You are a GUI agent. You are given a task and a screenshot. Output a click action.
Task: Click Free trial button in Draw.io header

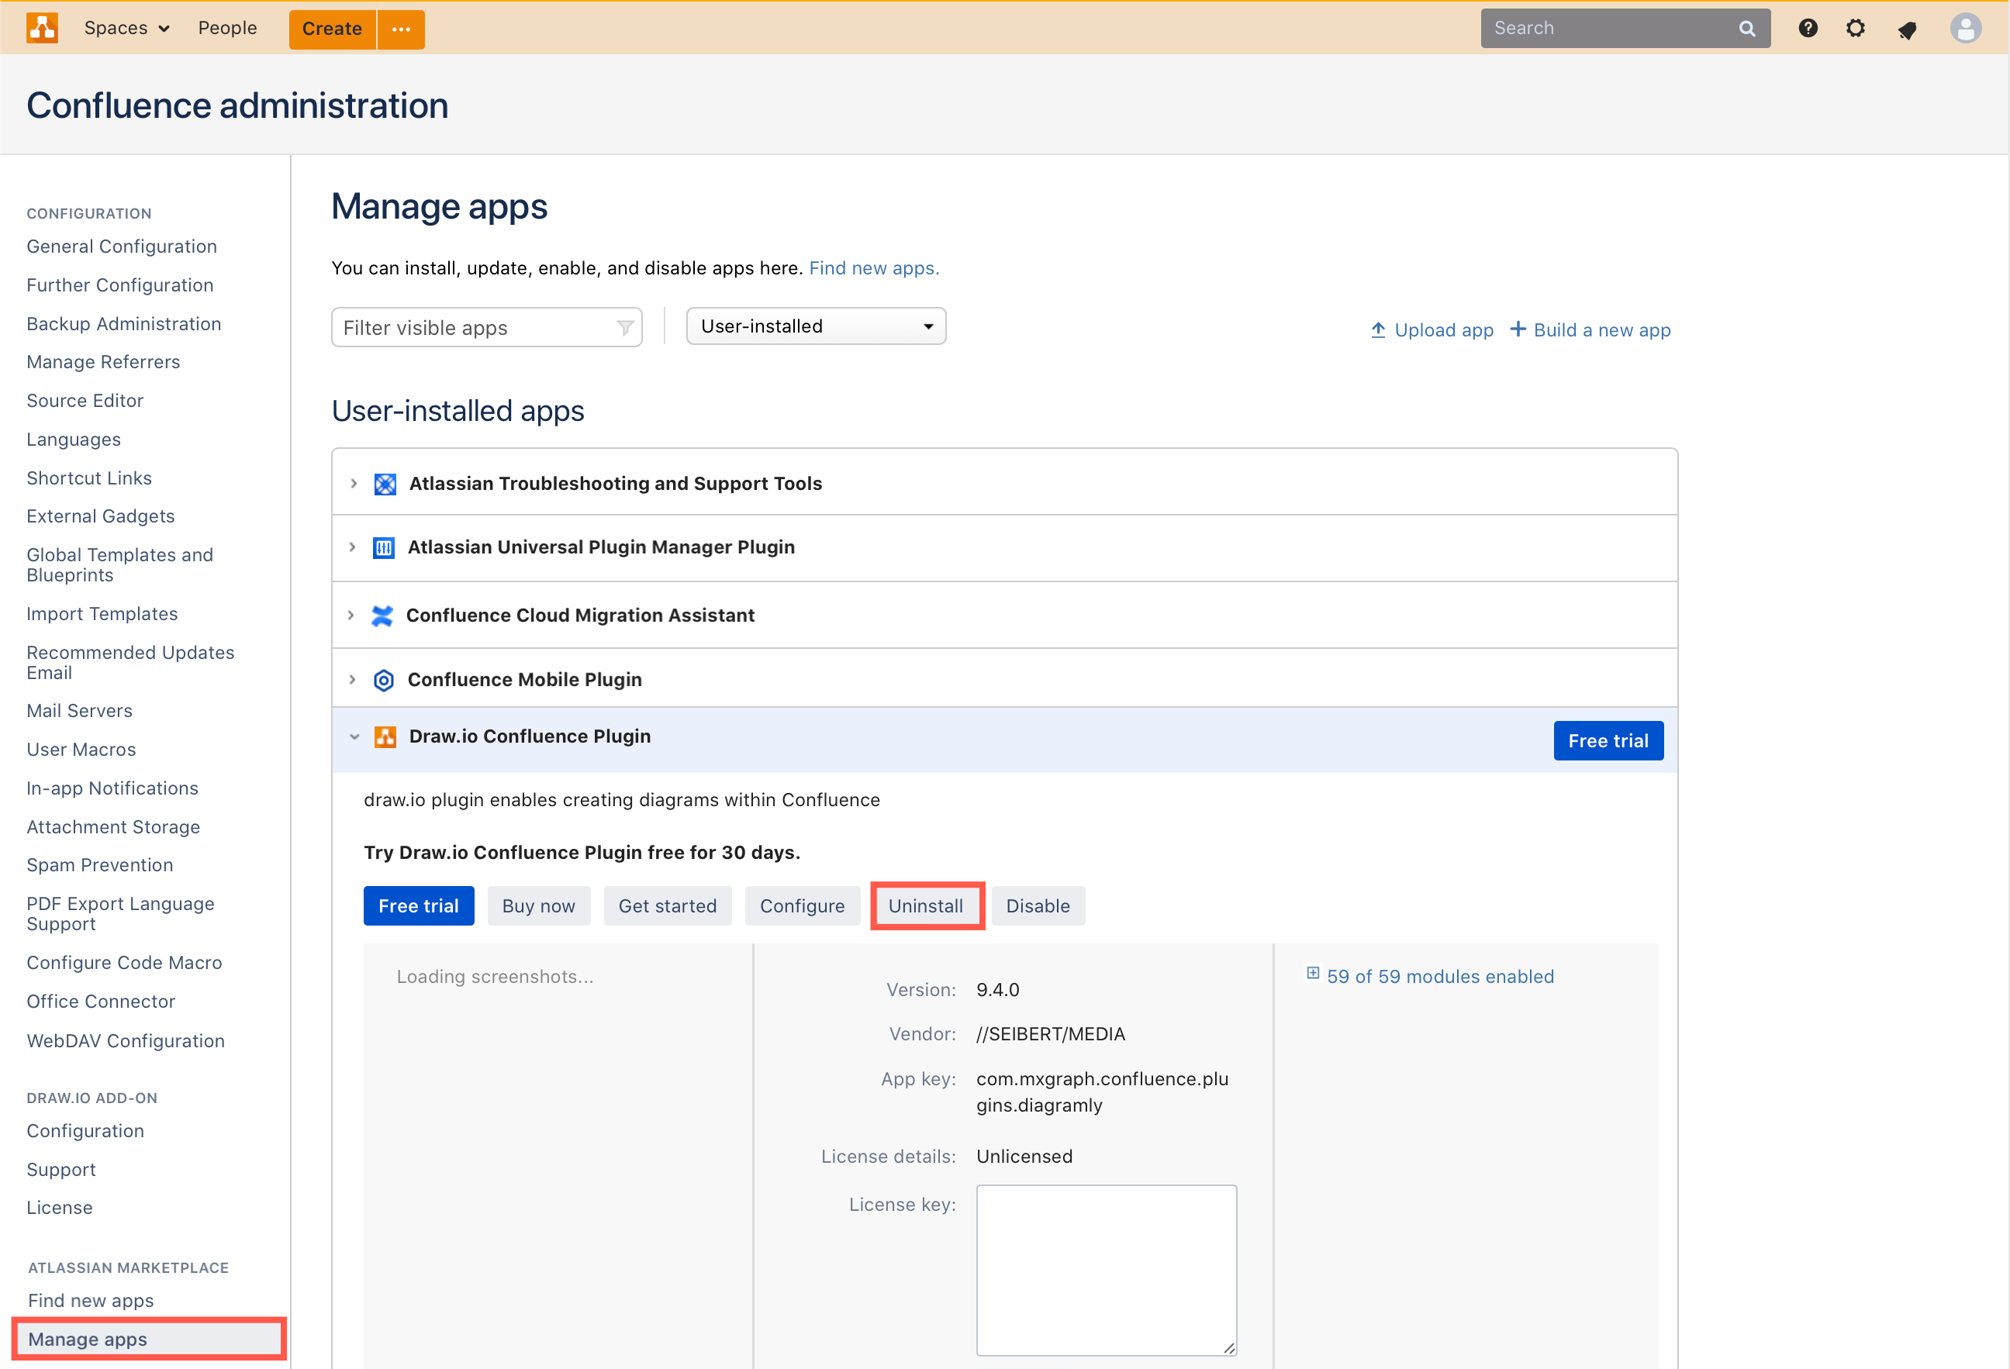click(1608, 741)
